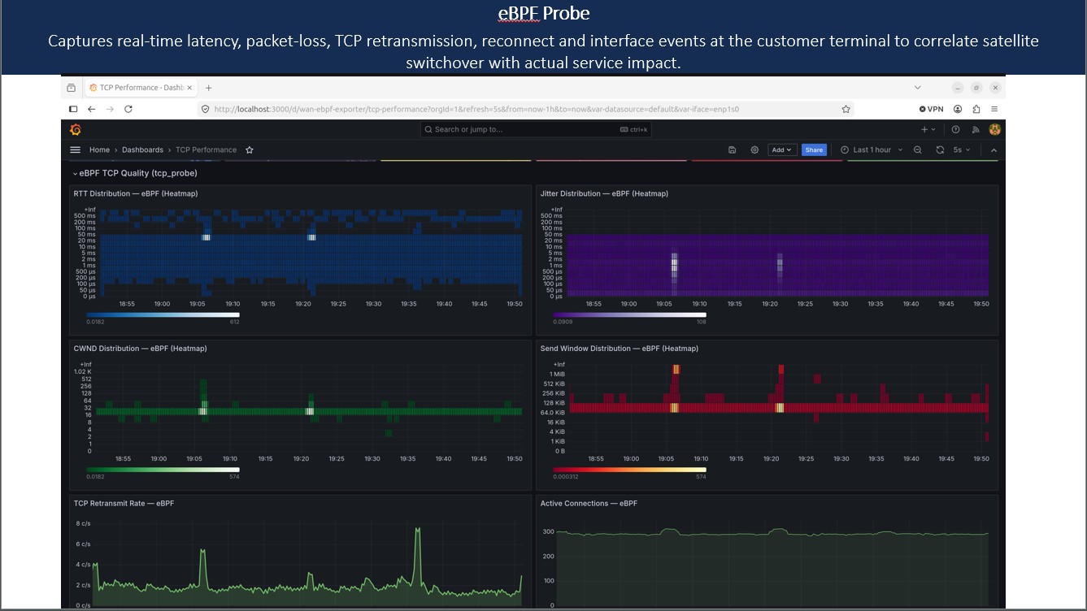Open the hamburger navigation menu
1087x611 pixels.
[76, 149]
